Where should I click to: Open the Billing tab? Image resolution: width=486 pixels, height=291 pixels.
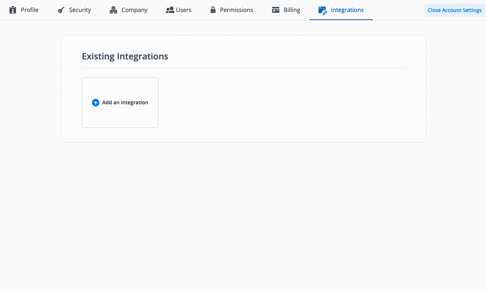pos(286,10)
